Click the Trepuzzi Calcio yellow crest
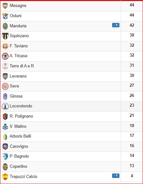This screenshot has width=143, height=184. tap(5, 177)
